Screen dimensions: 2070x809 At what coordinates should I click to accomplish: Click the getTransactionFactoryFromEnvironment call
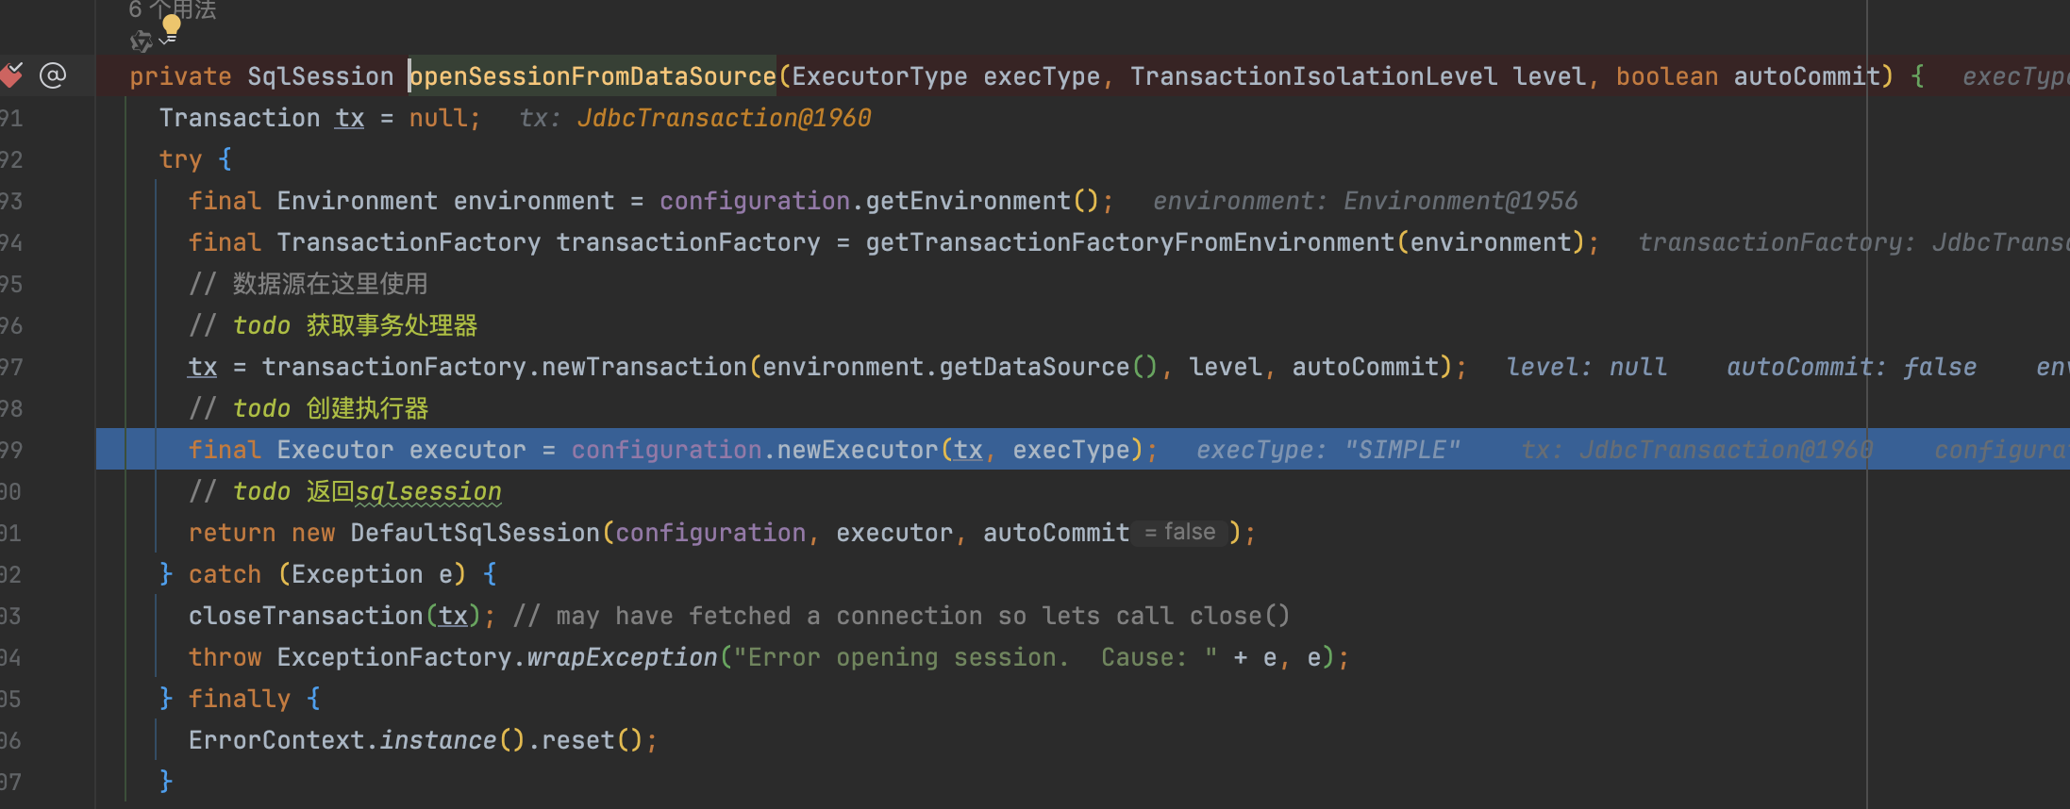click(x=1129, y=242)
